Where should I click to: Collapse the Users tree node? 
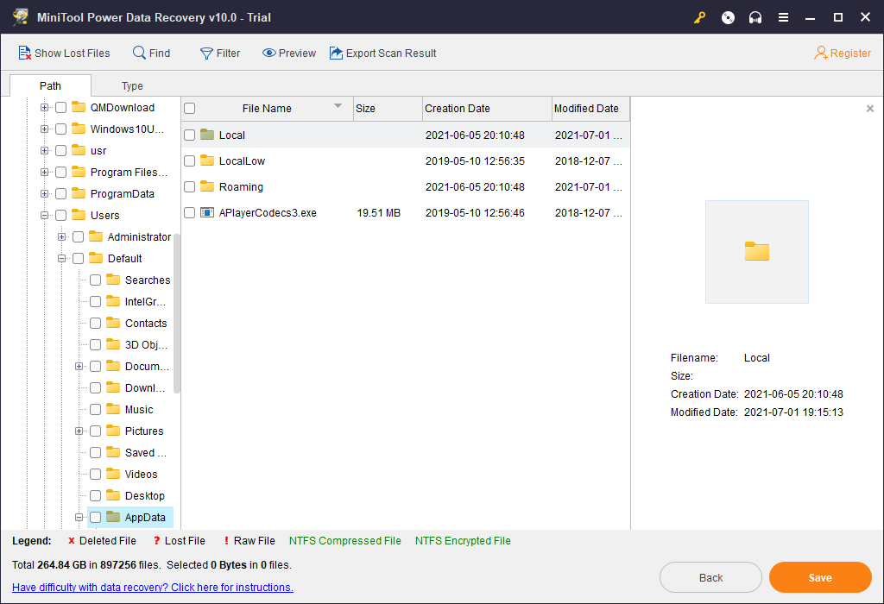pos(44,215)
